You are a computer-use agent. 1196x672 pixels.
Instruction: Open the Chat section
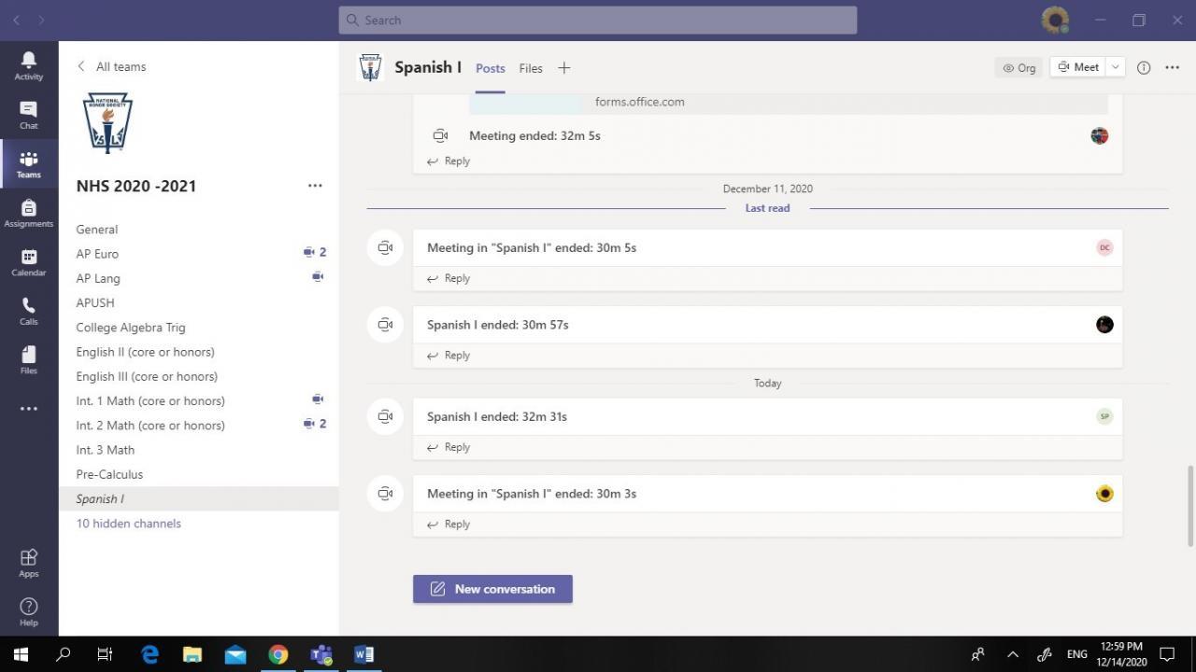point(29,115)
